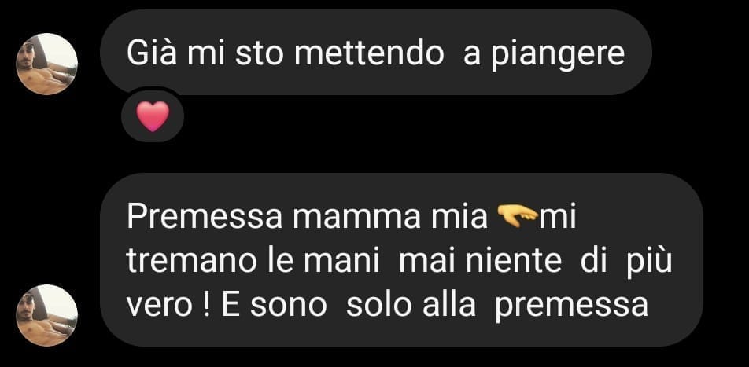Viewport: 749px width, 367px height.
Task: Click the dark pill surrounding the heart reaction
Action: pyautogui.click(x=153, y=115)
